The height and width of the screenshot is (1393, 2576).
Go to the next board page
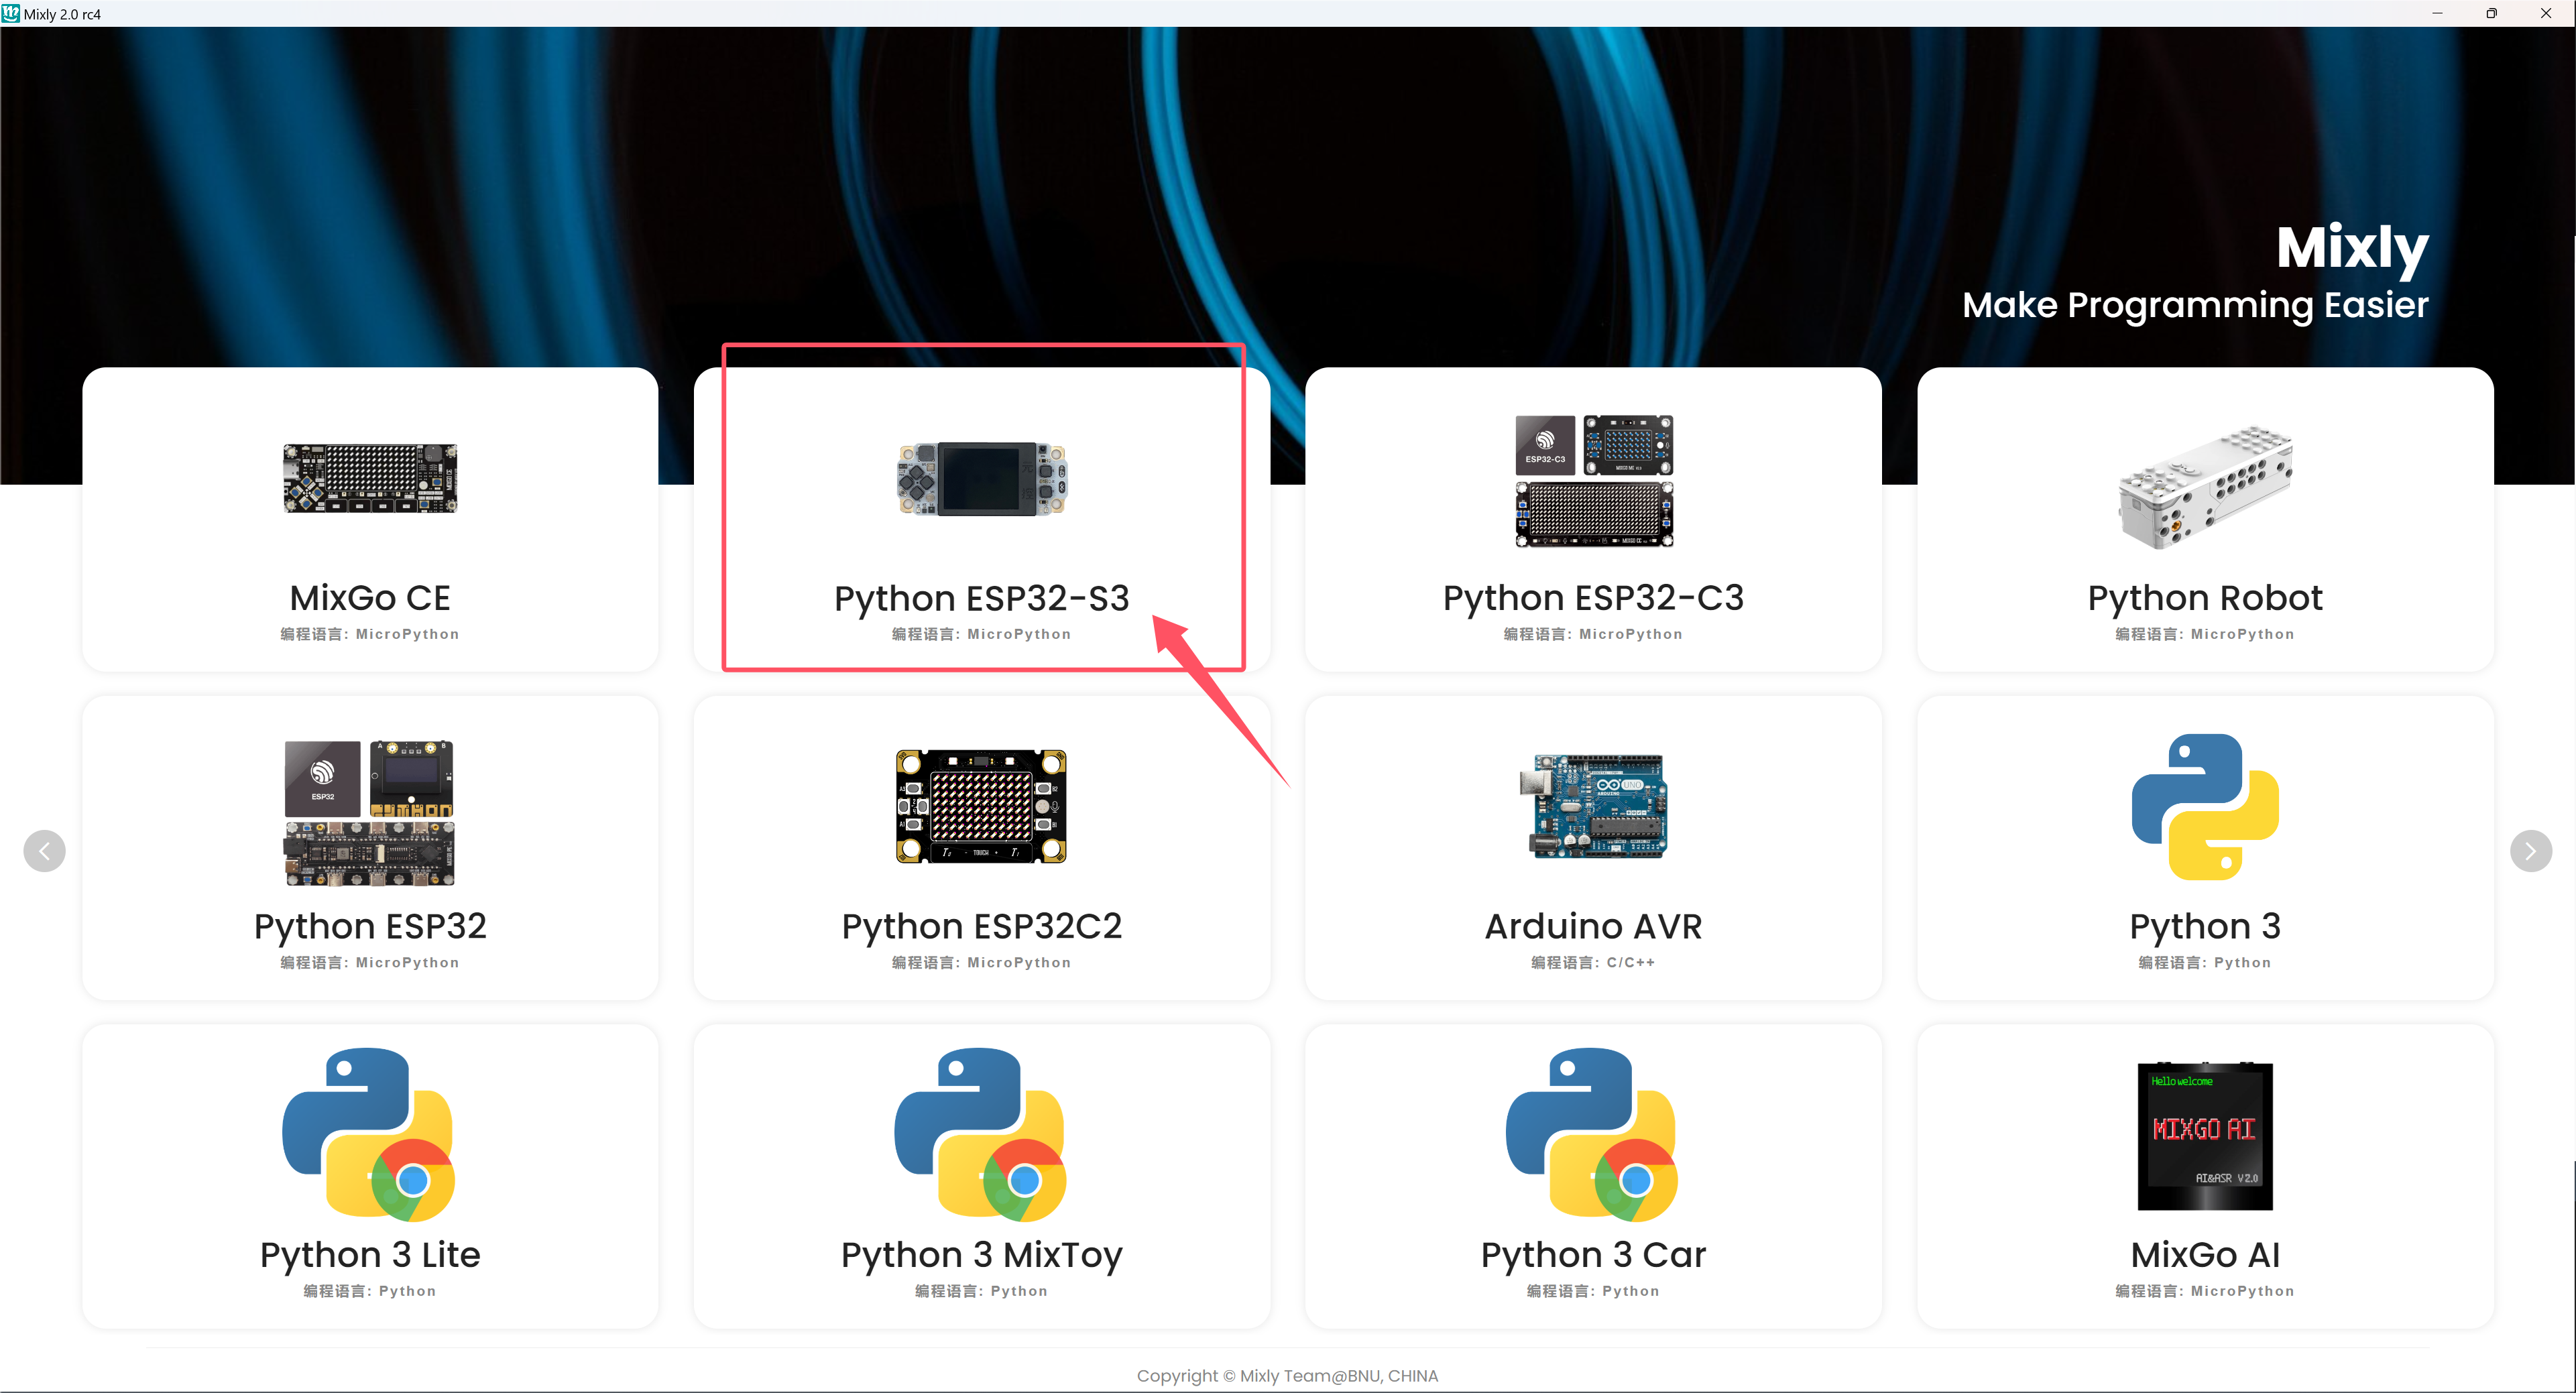(2531, 850)
